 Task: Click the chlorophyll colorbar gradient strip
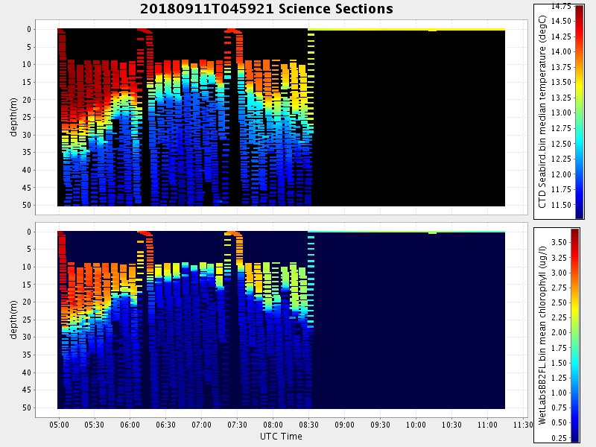(574, 335)
